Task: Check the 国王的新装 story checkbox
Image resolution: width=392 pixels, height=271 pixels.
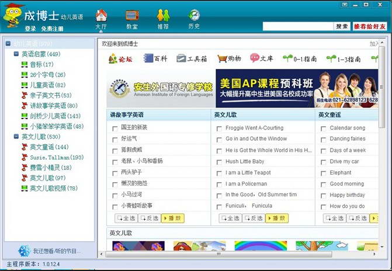Action: point(115,128)
